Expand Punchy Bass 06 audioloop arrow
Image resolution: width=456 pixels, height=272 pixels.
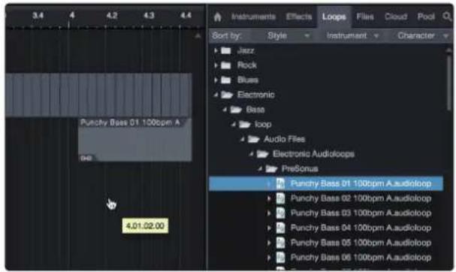click(269, 258)
